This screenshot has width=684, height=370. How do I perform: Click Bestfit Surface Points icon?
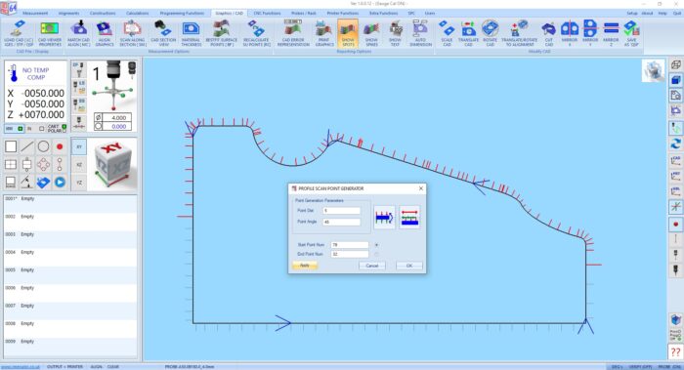(x=222, y=33)
